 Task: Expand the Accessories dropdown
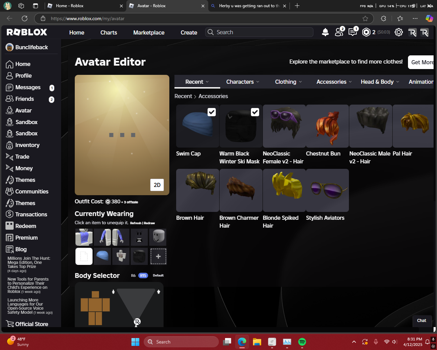coord(334,82)
